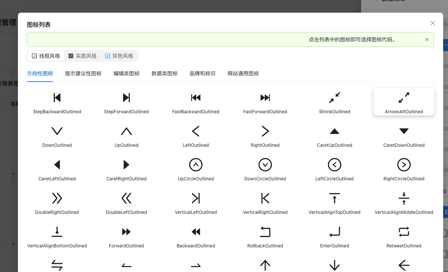Choose the ShrinkOutlined icon

335,101
